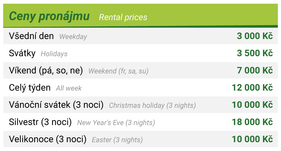Click the Weekday translation text
Viewport: 281px width, 151px height.
coord(73,37)
